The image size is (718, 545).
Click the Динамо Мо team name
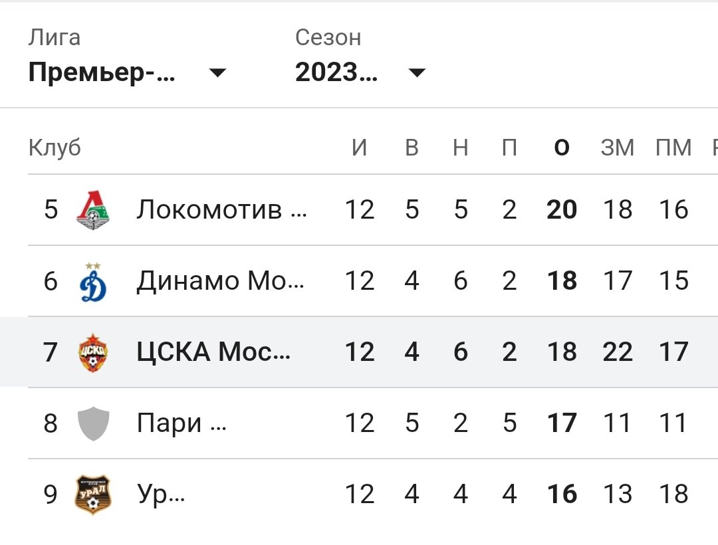[219, 280]
